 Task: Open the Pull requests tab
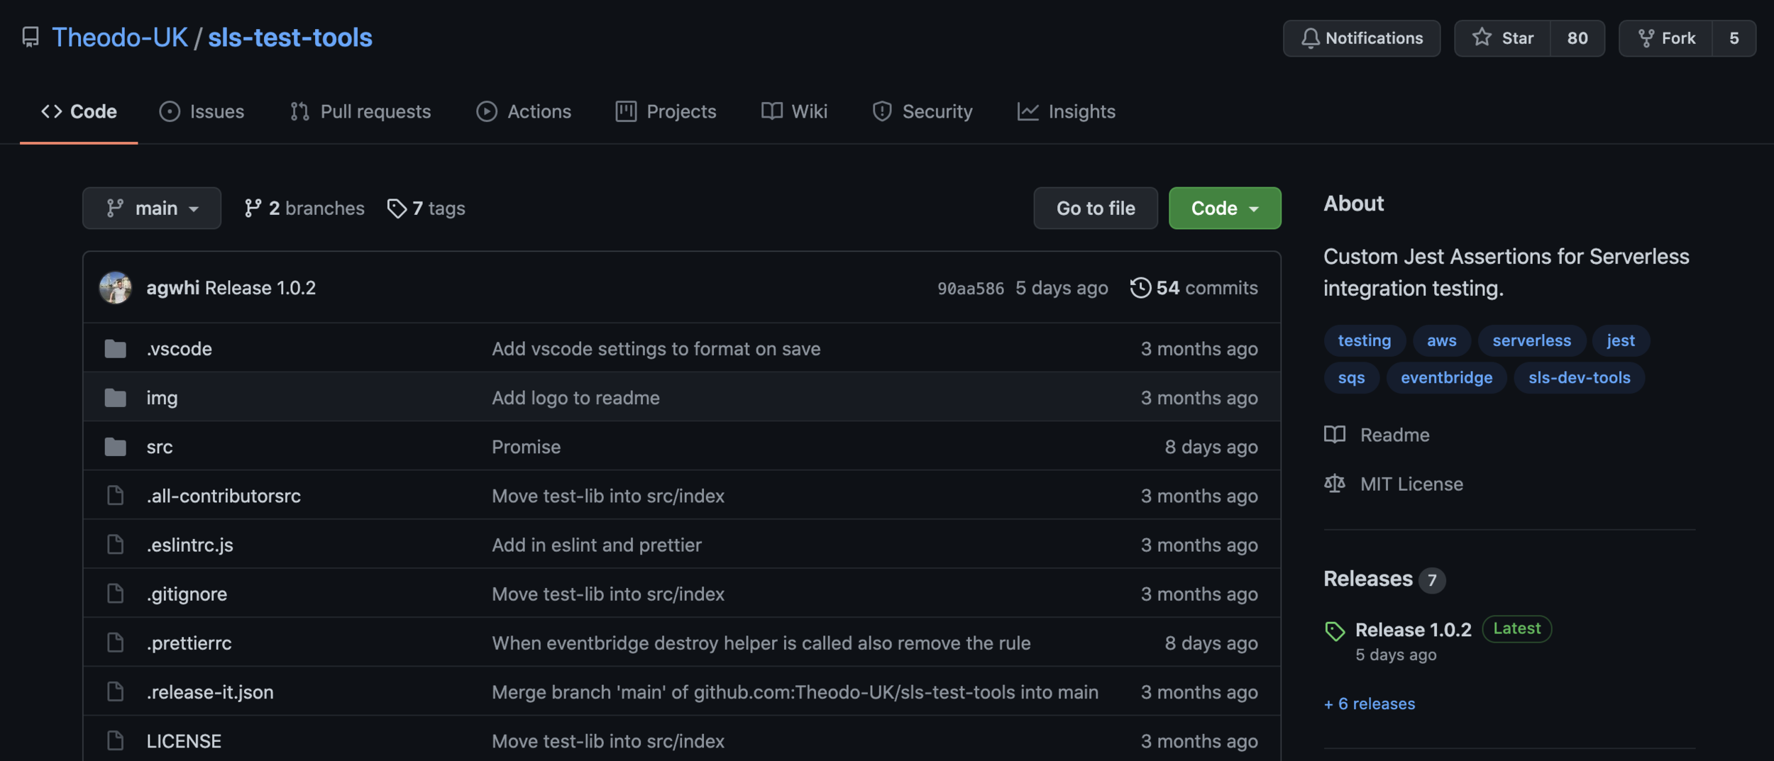tap(360, 111)
